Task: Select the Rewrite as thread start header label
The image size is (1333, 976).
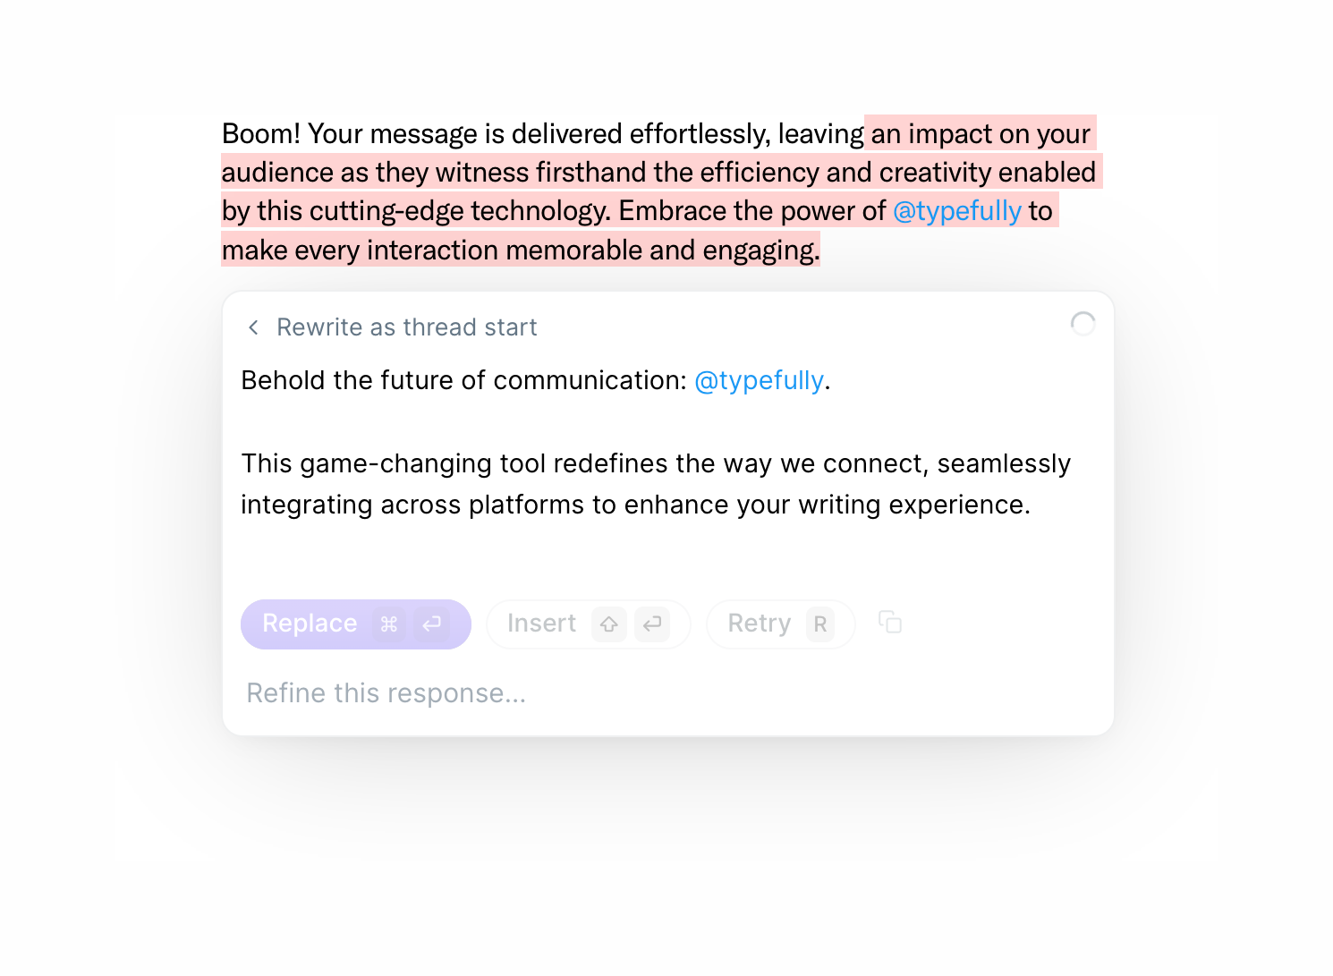Action: tap(406, 327)
